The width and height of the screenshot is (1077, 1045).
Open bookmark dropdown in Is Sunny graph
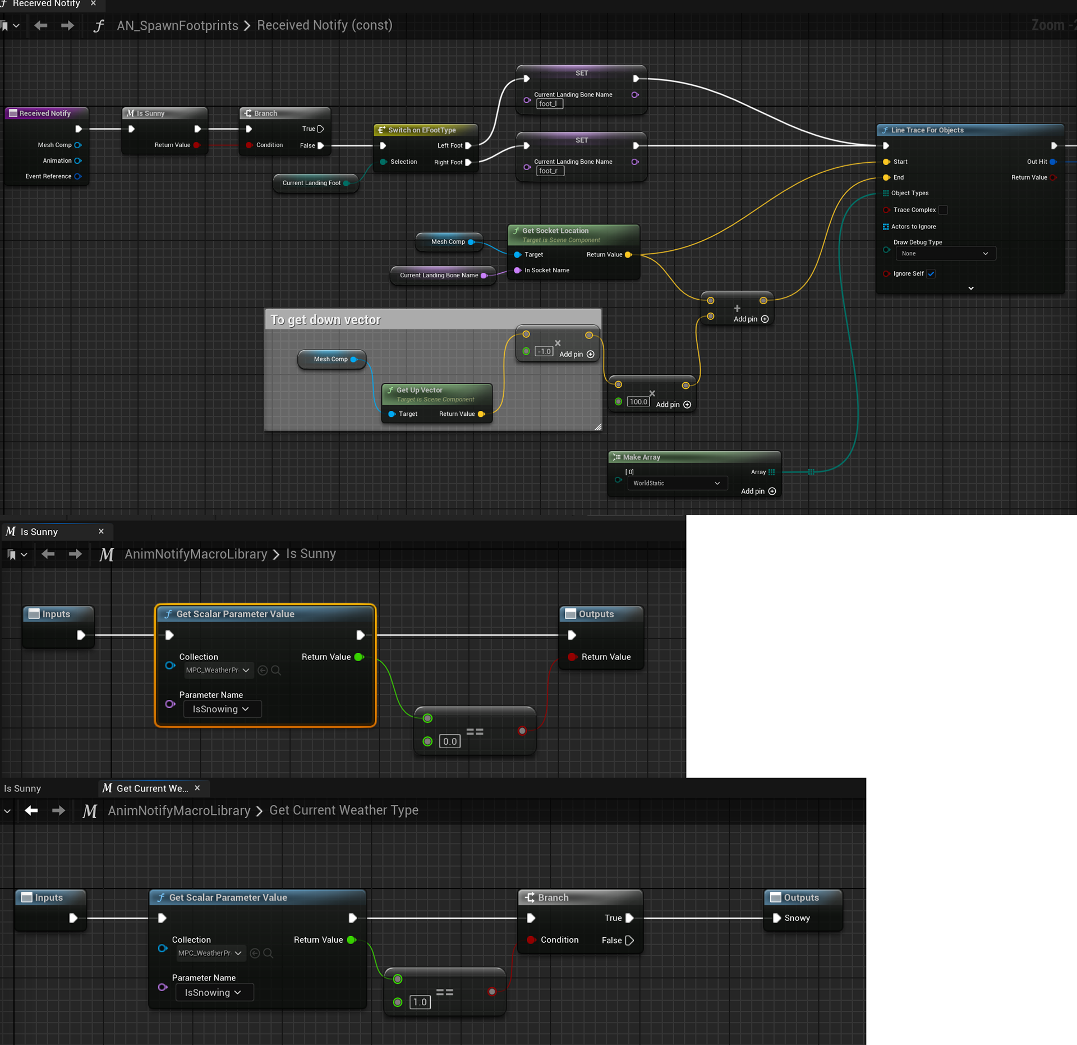[x=17, y=554]
